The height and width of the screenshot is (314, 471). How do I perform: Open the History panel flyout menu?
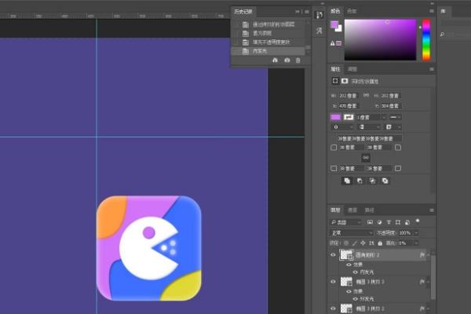(307, 12)
